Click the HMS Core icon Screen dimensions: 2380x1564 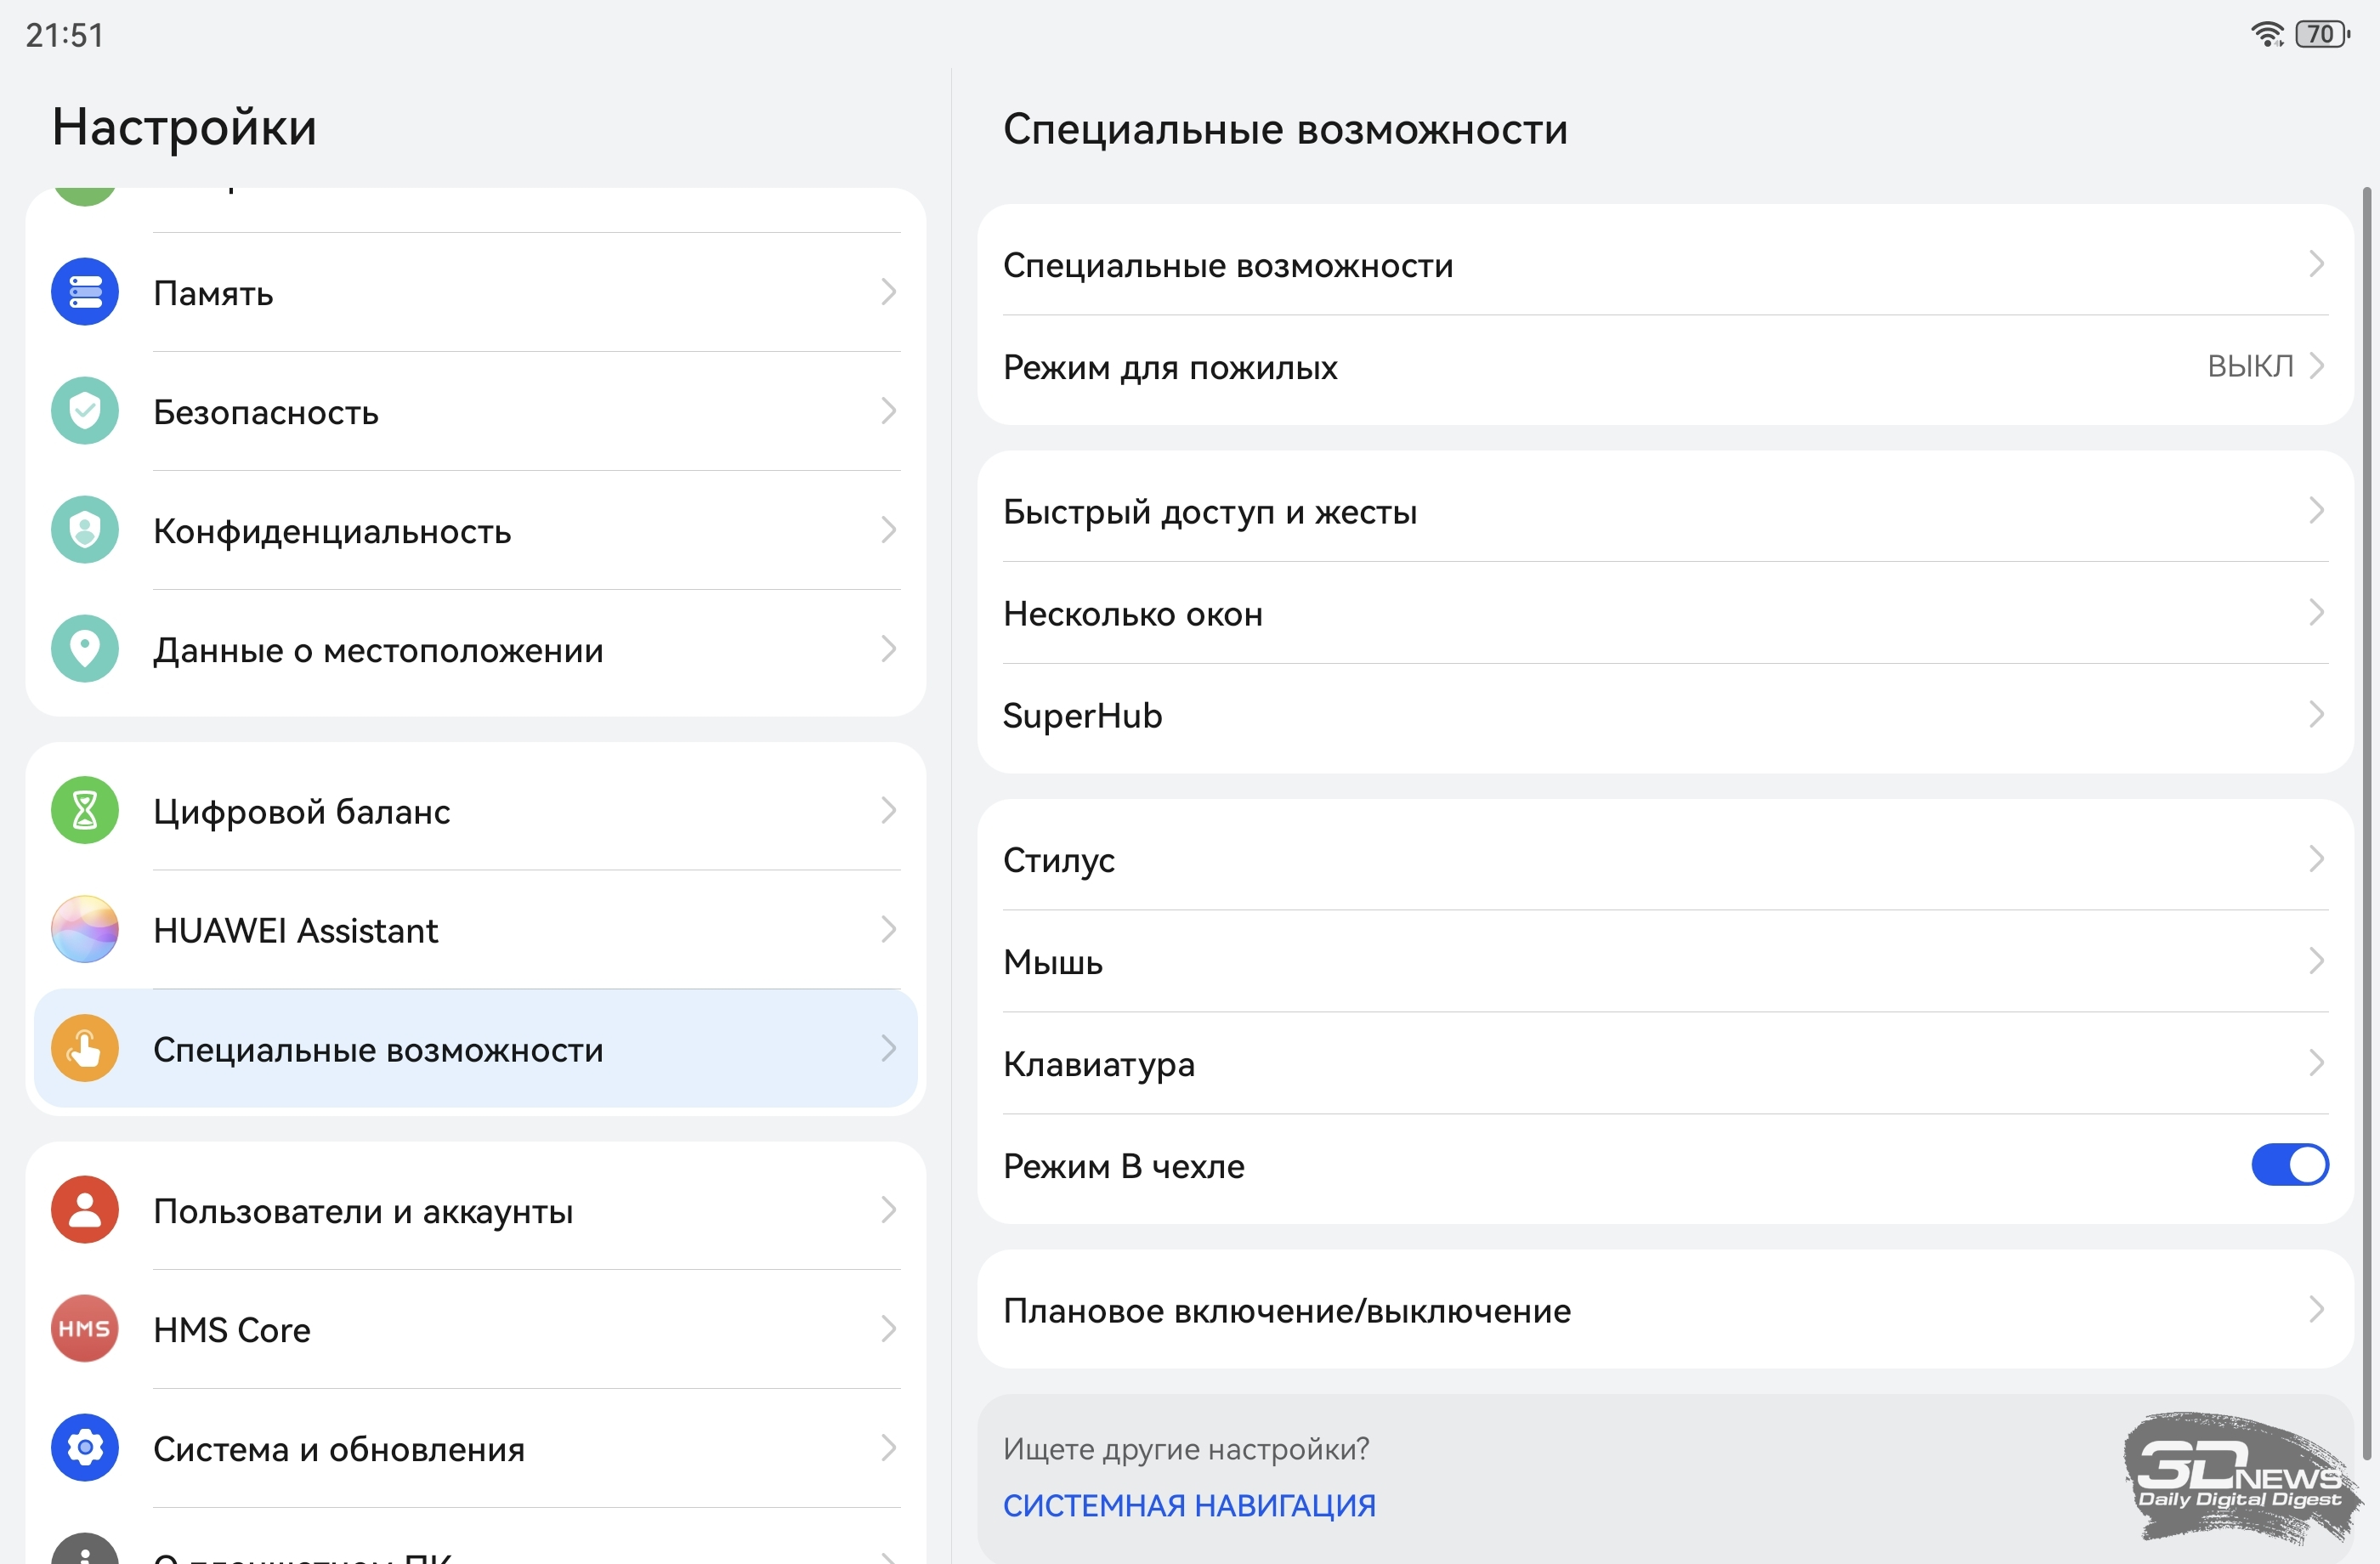pyautogui.click(x=85, y=1329)
